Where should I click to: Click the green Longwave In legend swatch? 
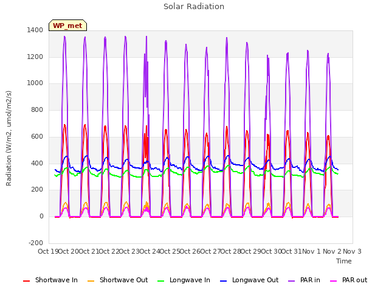tap(160, 281)
